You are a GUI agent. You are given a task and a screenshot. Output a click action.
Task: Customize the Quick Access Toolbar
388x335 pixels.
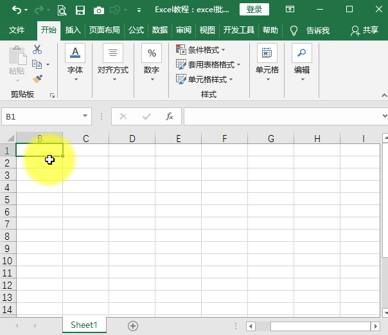(139, 10)
